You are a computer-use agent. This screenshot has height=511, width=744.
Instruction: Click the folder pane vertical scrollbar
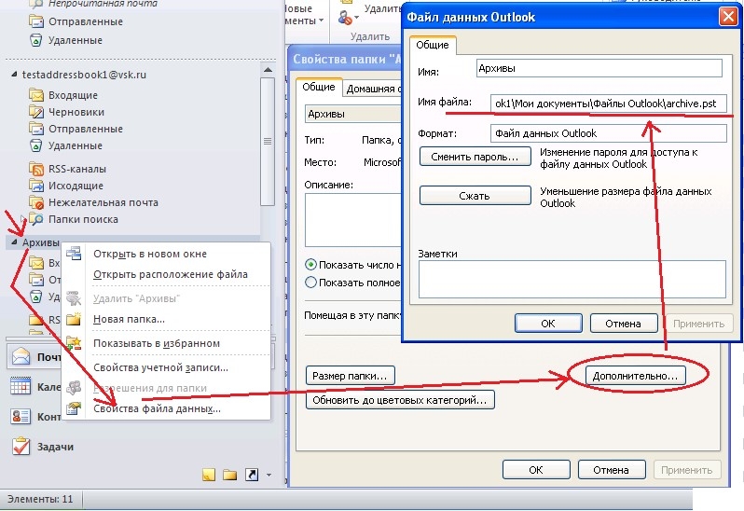pos(268,140)
